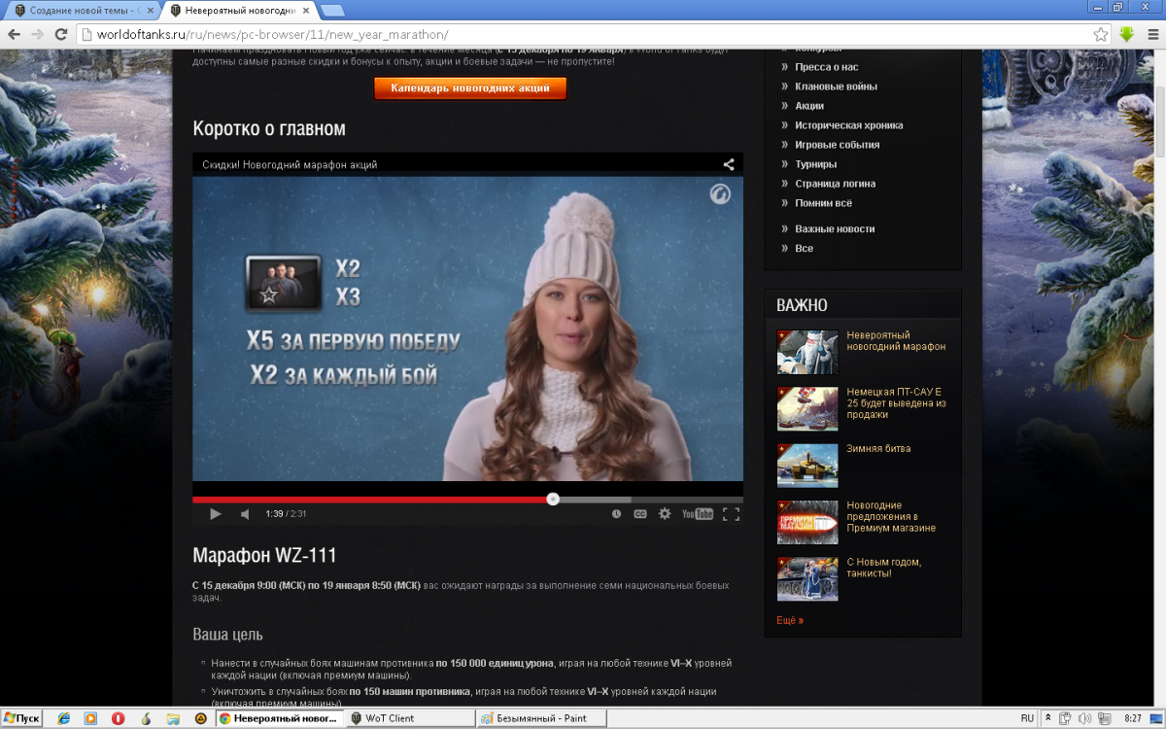Viewport: 1166px width, 729px height.
Task: Open video settings gear icon
Action: coord(665,514)
